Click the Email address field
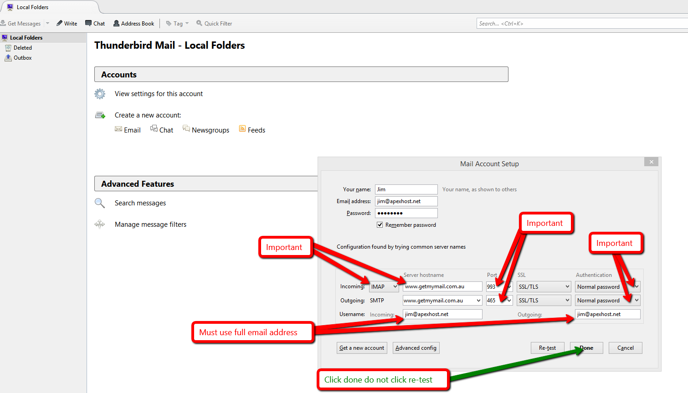The width and height of the screenshot is (688, 393). (x=406, y=201)
